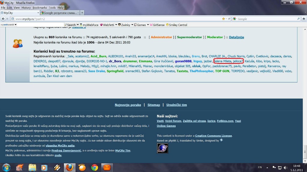The image size is (307, 172).
Task: Expand the Search button dropdown arrow
Action: pyautogui.click(x=78, y=25)
